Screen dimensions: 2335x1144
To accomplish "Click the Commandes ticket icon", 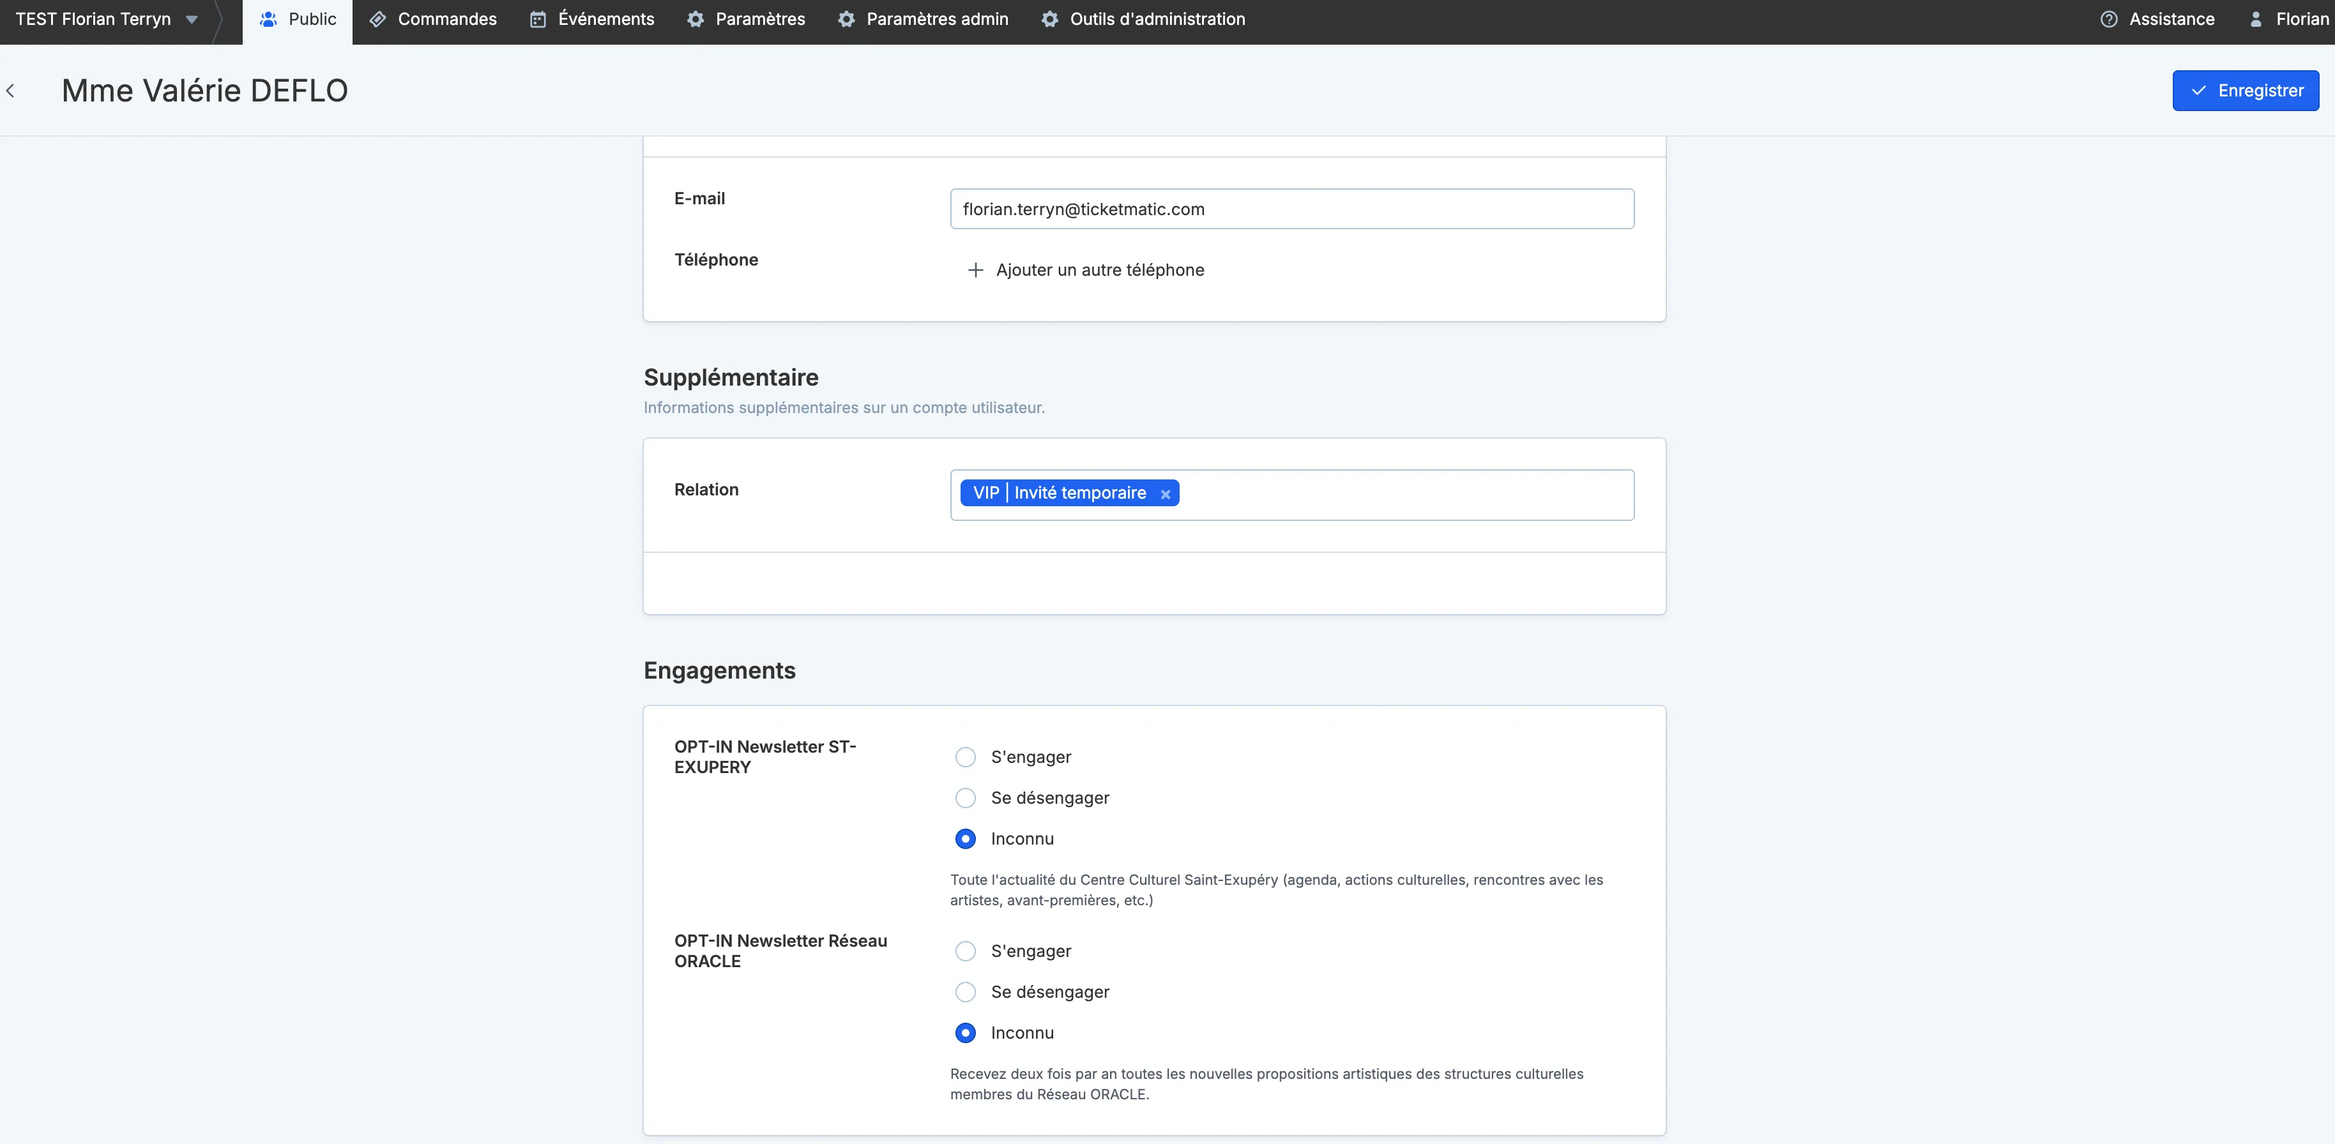I will pyautogui.click(x=378, y=19).
